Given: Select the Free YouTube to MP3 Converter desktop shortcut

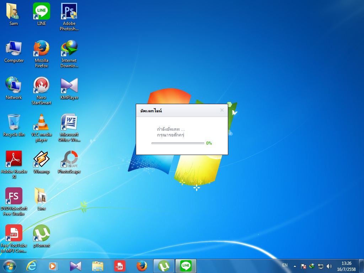Looking at the screenshot, I should (14, 239).
